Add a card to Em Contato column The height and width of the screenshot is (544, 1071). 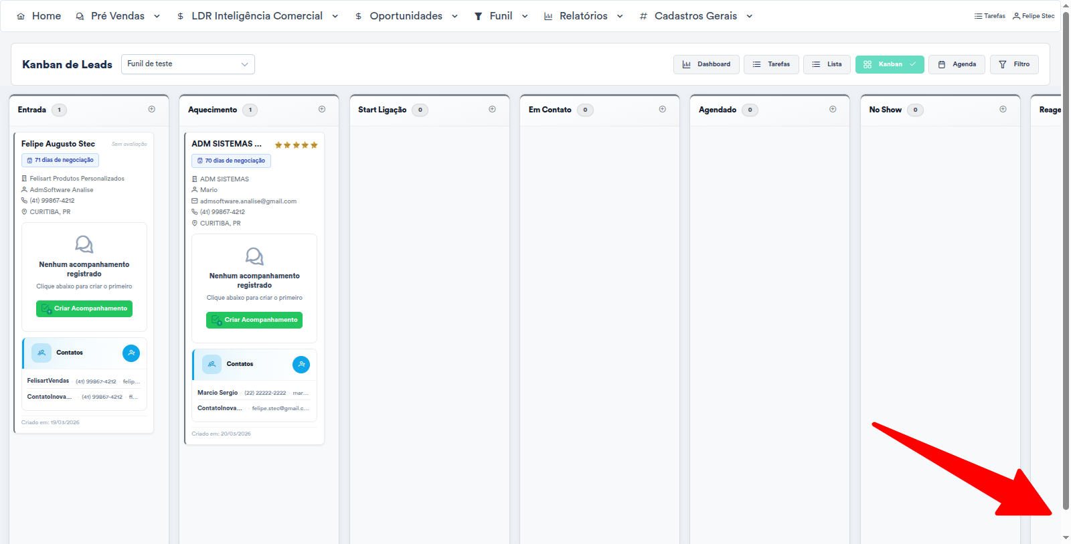coord(663,109)
